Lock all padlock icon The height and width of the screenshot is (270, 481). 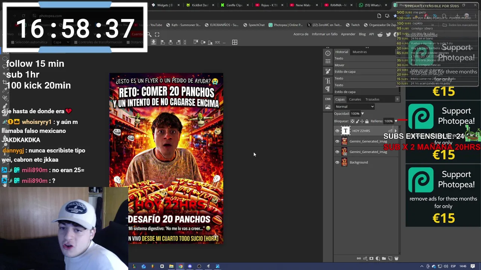coord(367,121)
